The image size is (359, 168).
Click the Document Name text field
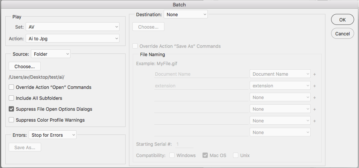coord(201,74)
